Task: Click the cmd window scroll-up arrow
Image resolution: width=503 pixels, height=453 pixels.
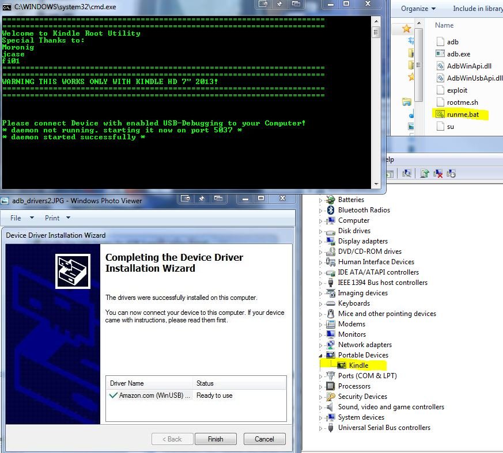Action: point(376,21)
